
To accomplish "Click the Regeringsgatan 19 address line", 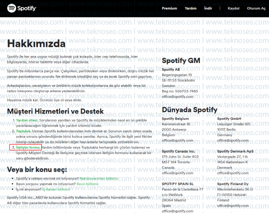I will pyautogui.click(x=177, y=75).
